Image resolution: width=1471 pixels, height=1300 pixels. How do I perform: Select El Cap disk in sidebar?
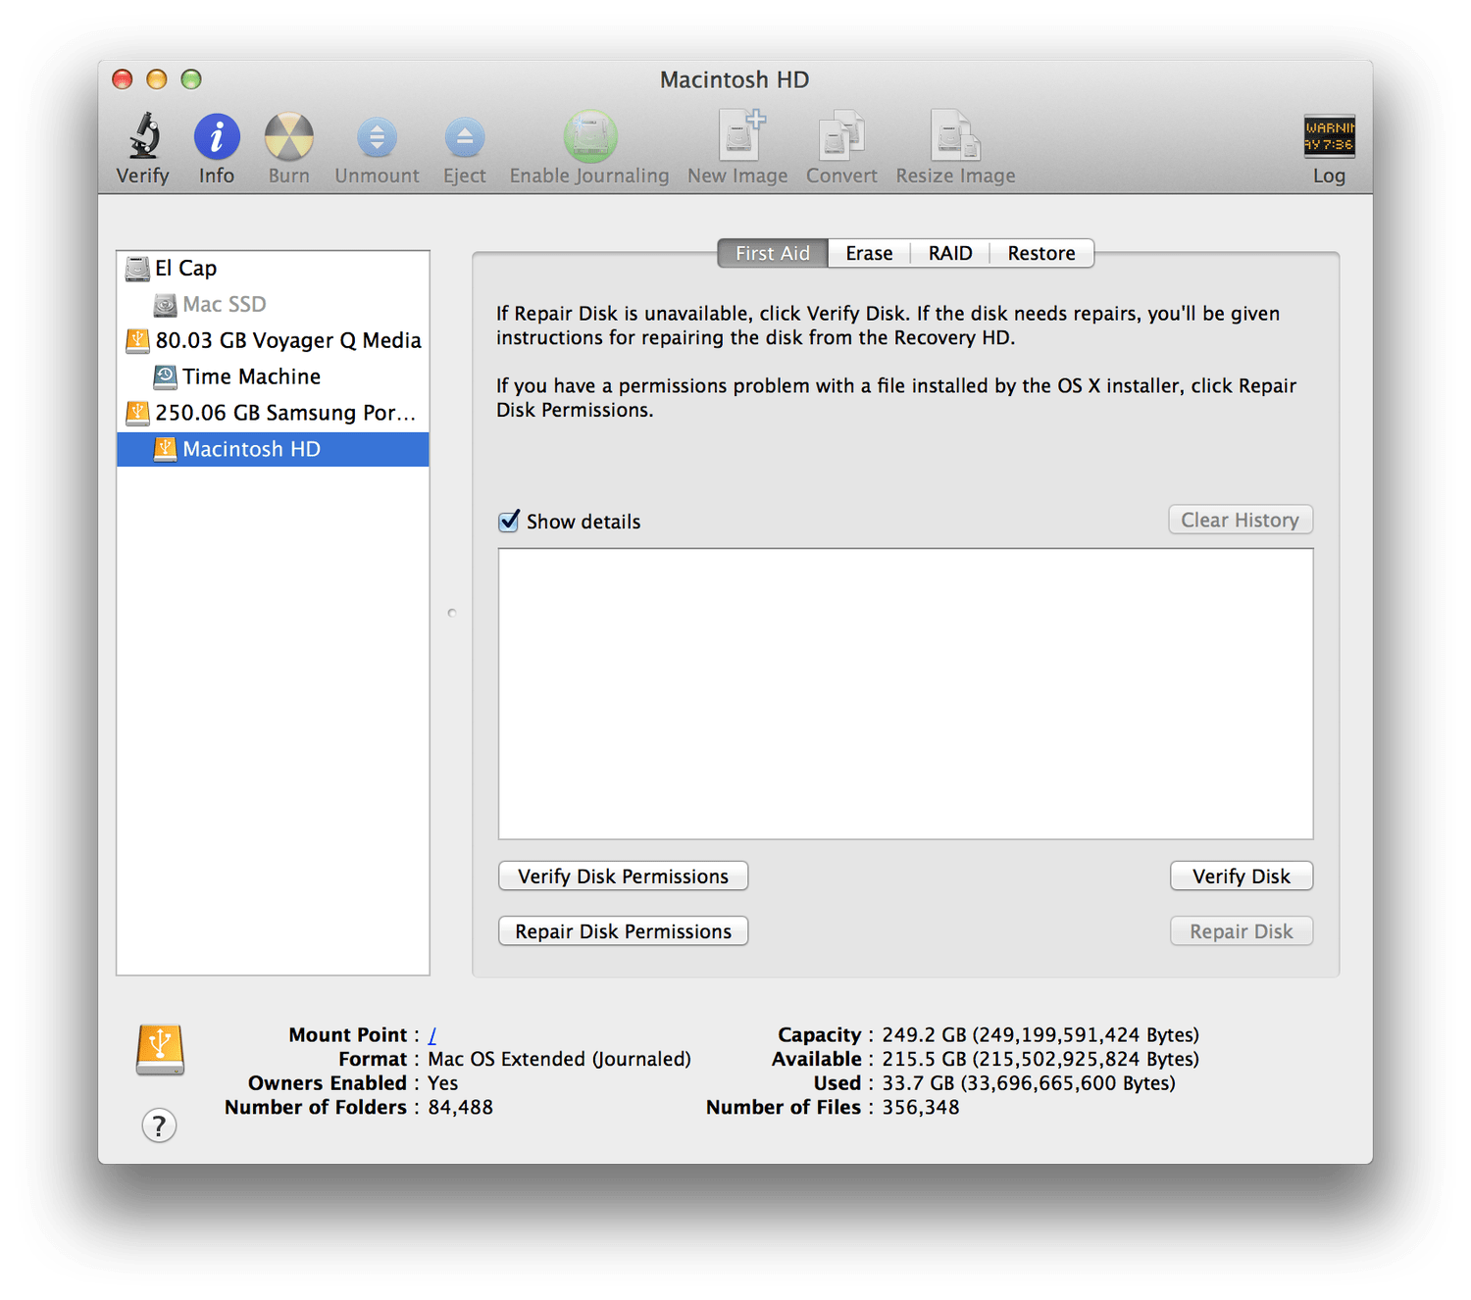point(273,269)
